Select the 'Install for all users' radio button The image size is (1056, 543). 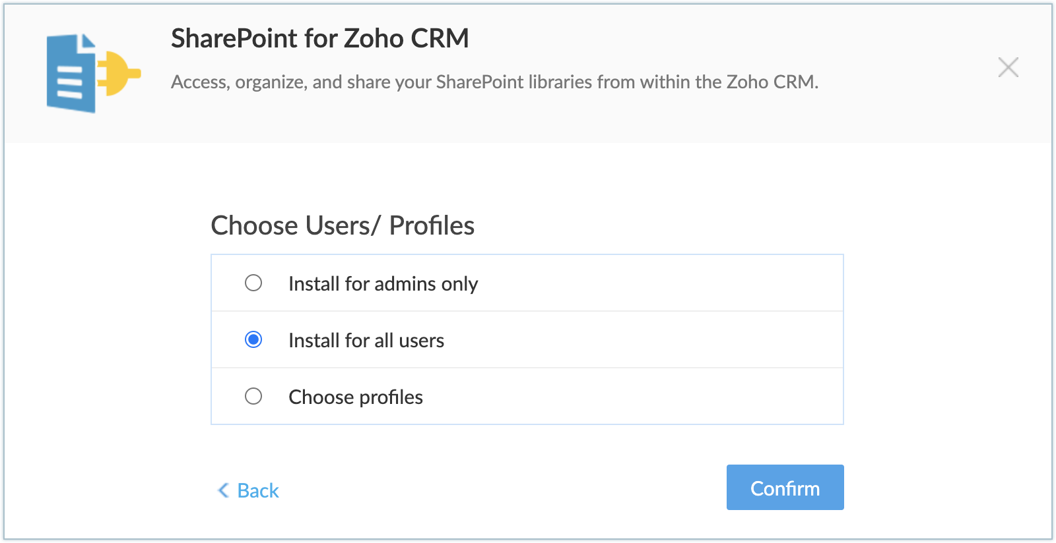point(253,340)
